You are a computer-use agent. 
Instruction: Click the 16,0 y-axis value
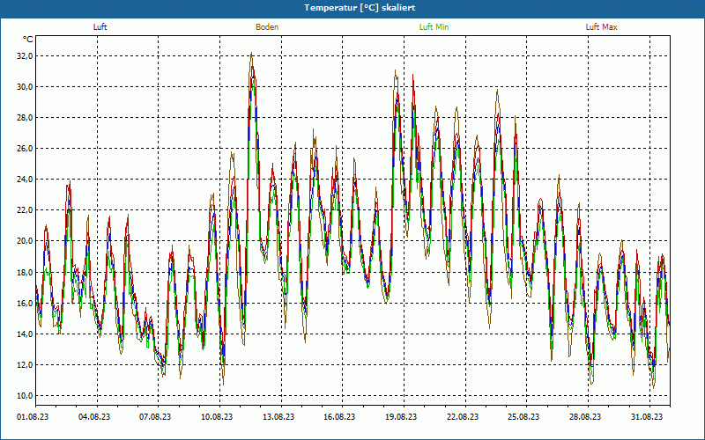(25, 303)
